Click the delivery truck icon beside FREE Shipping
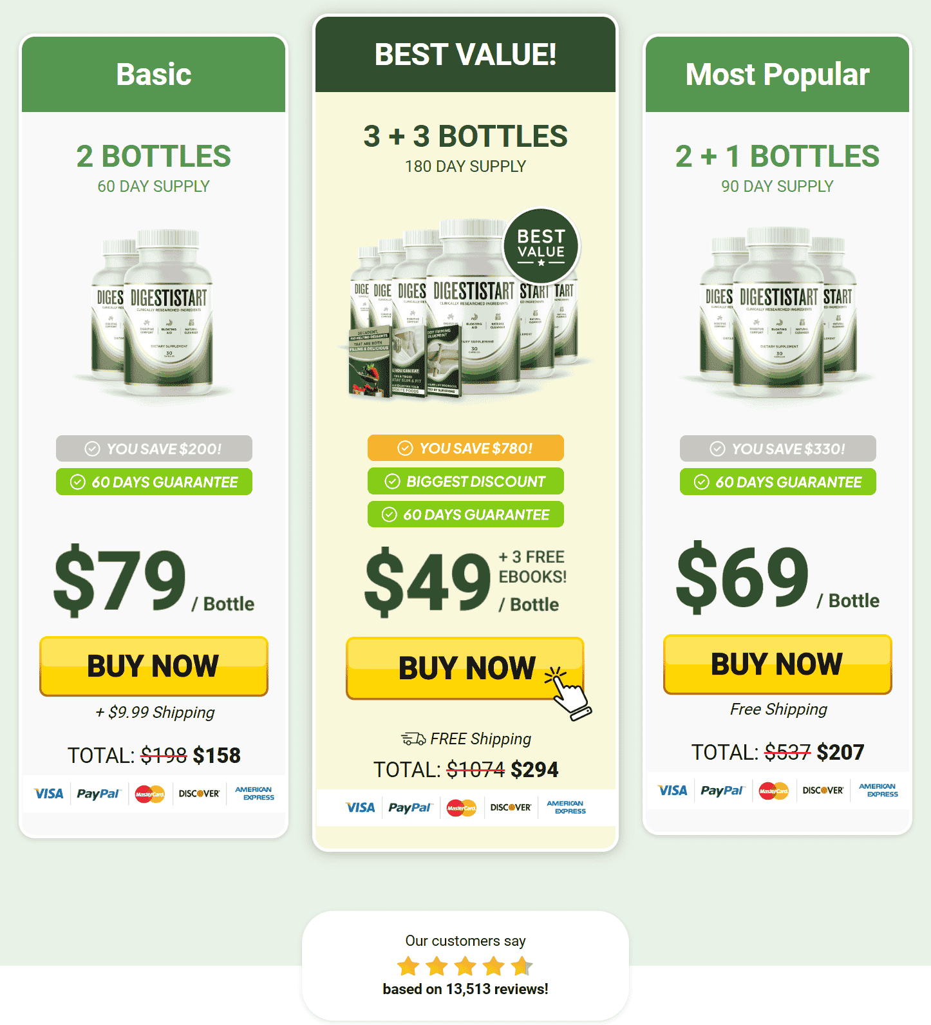This screenshot has height=1025, width=931. [413, 738]
